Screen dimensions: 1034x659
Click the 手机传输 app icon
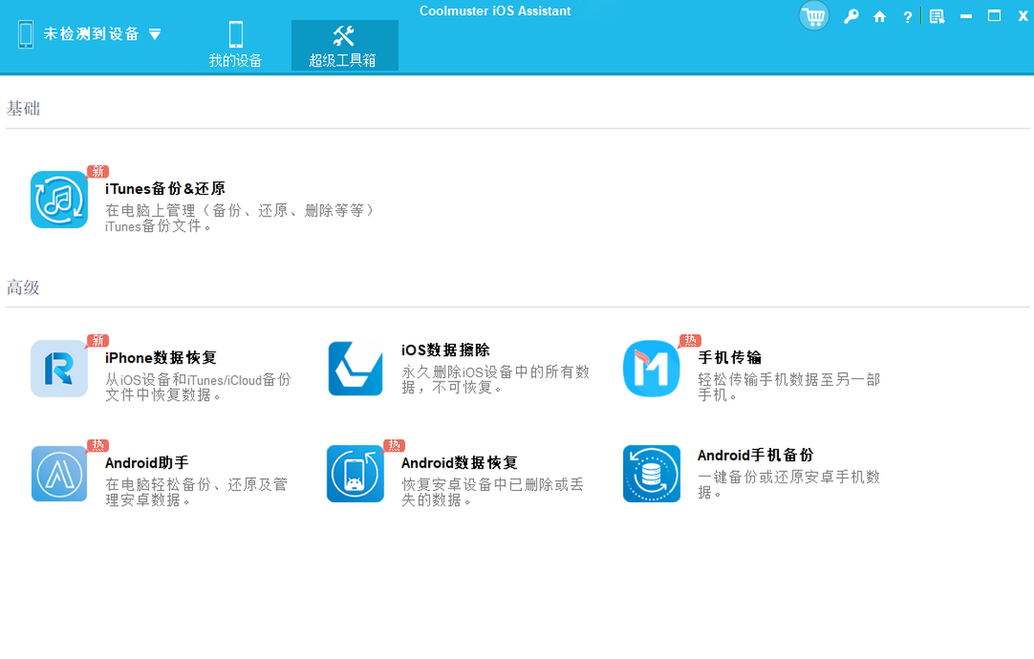[x=651, y=369]
